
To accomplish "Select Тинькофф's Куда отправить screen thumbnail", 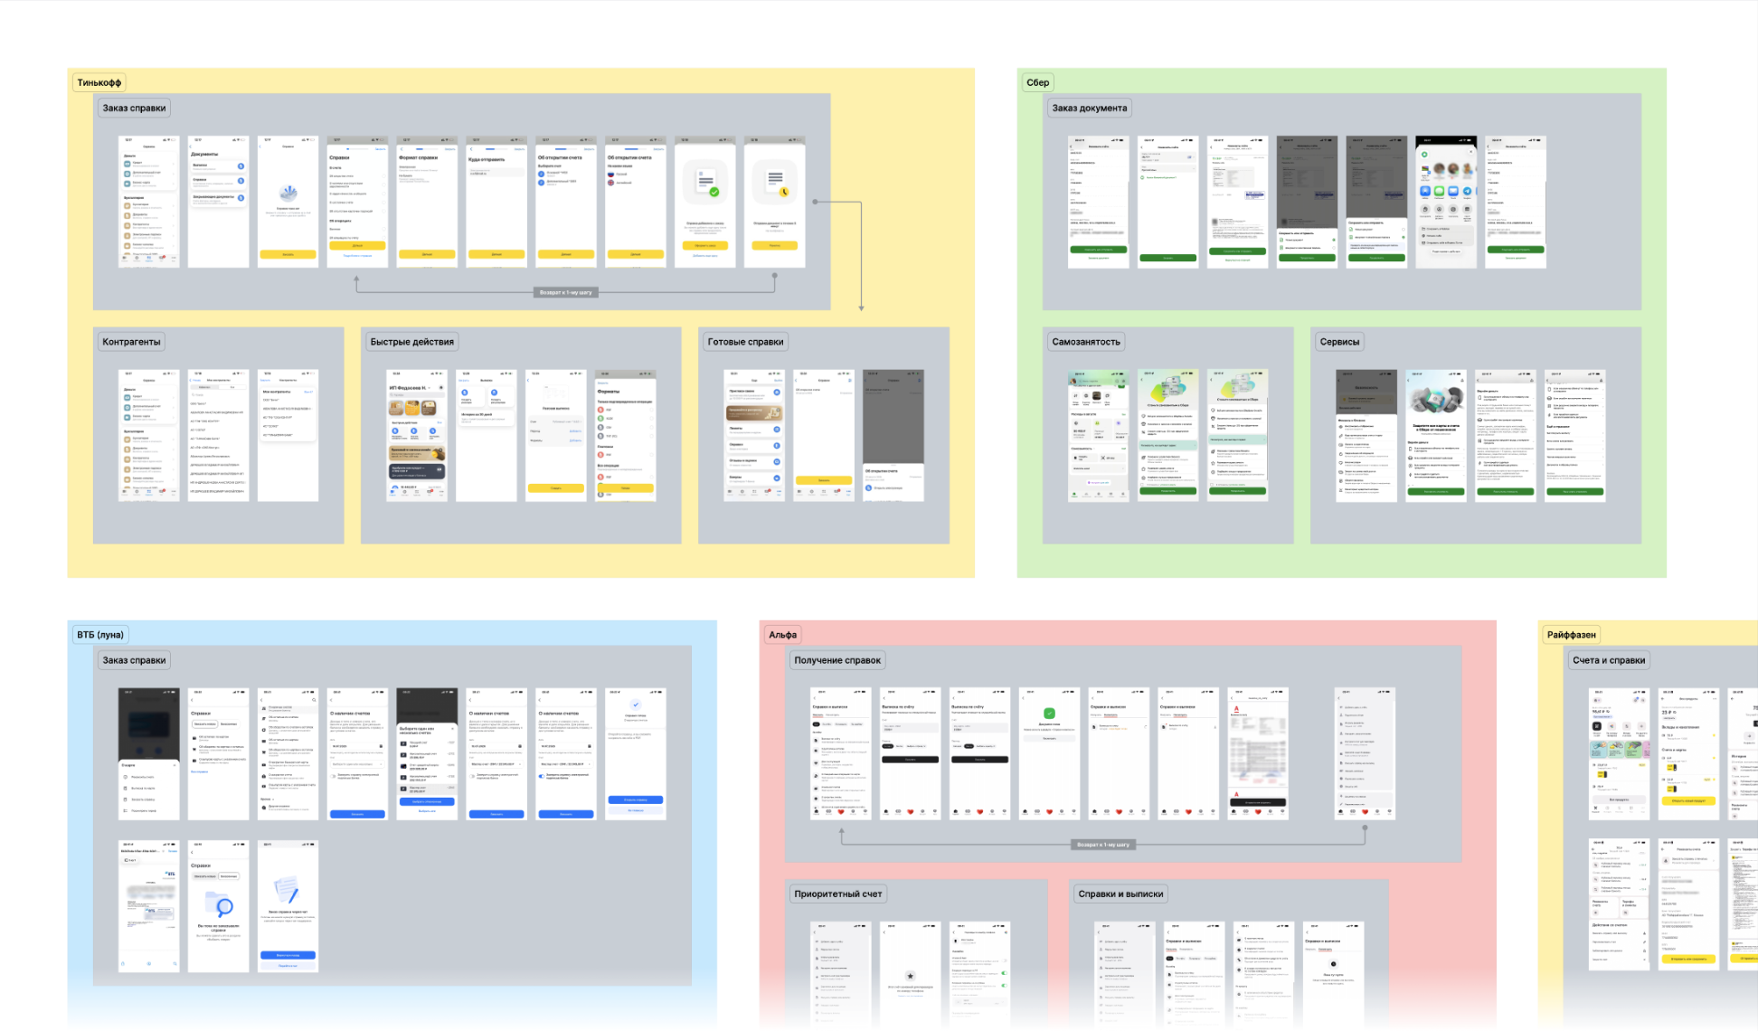I will point(496,202).
